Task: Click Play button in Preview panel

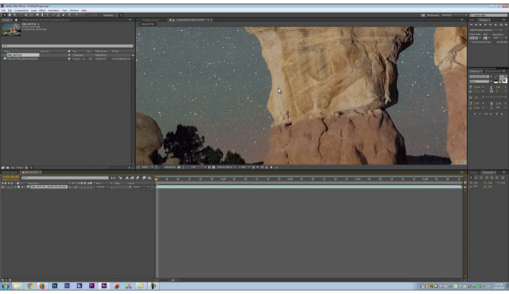Action: (x=481, y=24)
